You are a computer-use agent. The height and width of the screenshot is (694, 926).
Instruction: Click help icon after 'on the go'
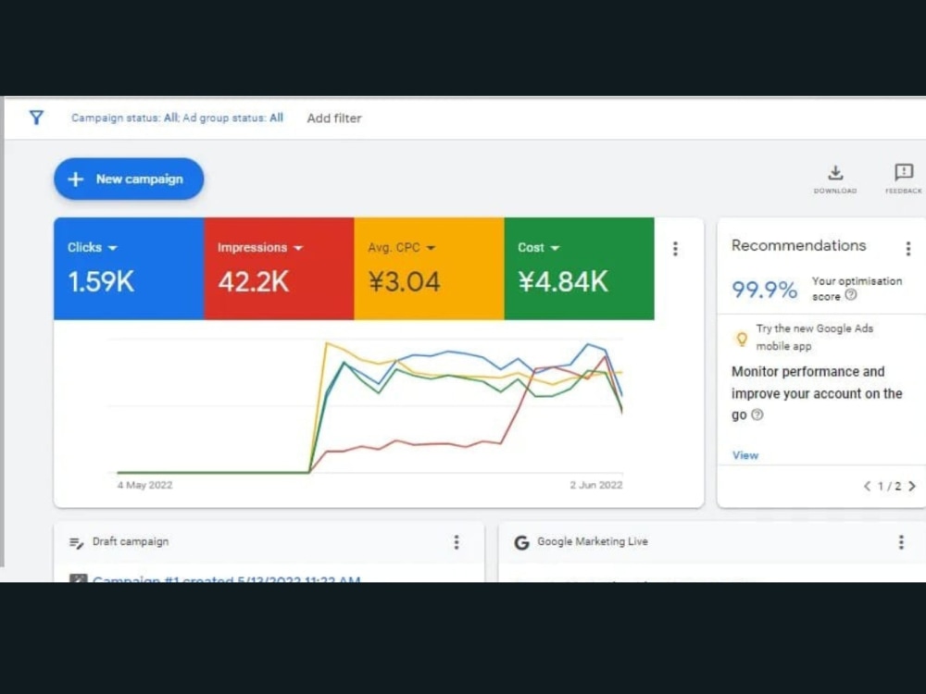(x=757, y=415)
